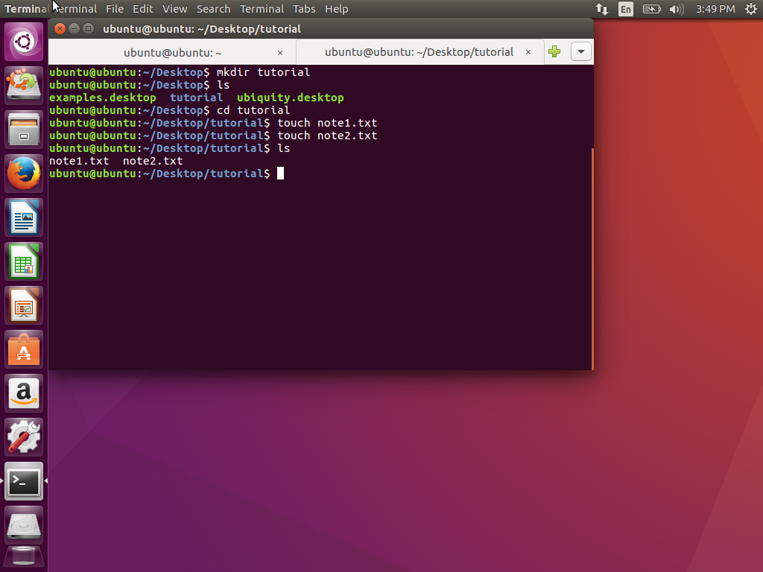The height and width of the screenshot is (572, 763).
Task: Close the tutorial terminal tab
Action: click(x=528, y=52)
